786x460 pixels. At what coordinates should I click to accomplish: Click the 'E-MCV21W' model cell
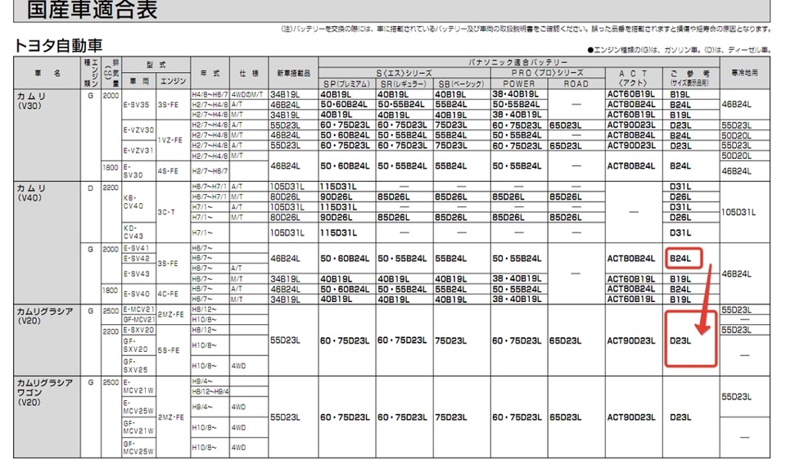138,386
